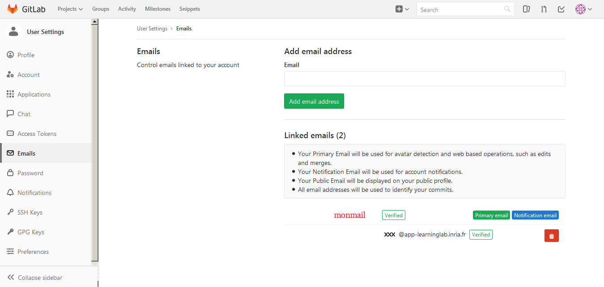This screenshot has height=287, width=604.
Task: Click the top Search box
Action: tap(461, 9)
